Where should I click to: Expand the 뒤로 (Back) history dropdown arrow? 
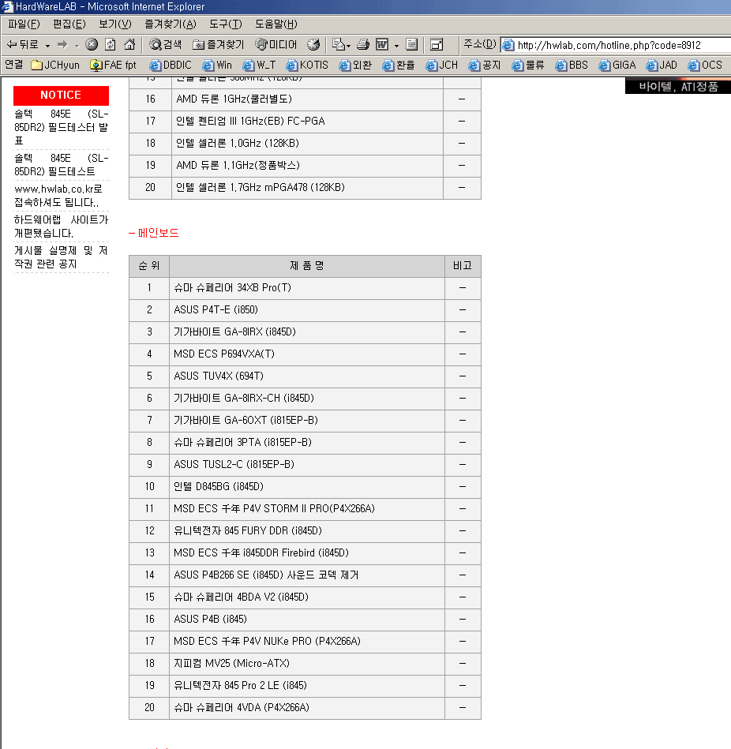47,45
